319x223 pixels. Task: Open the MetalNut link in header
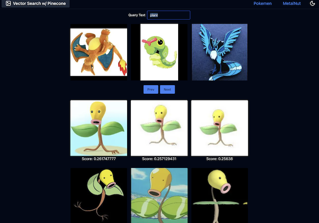[292, 4]
